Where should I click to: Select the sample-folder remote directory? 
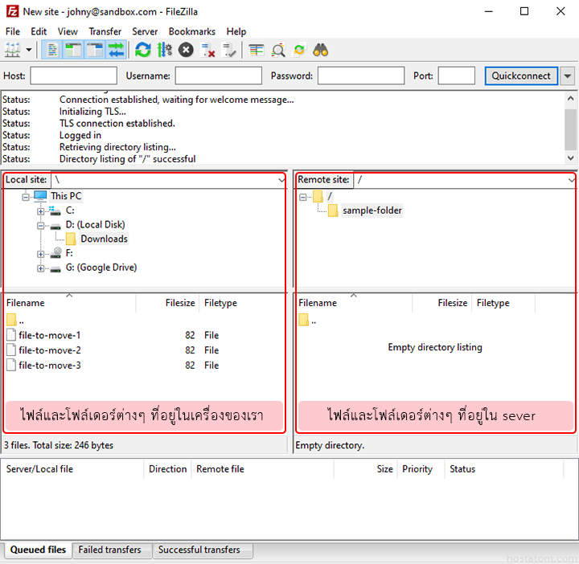click(x=372, y=210)
